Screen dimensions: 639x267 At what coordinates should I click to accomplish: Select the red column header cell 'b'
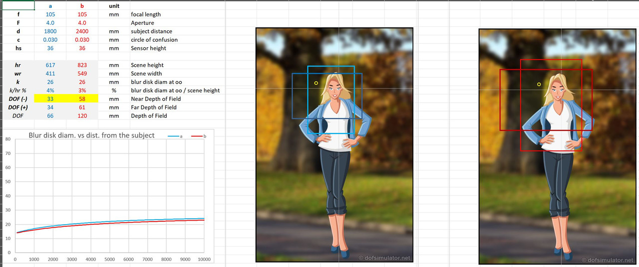pos(82,6)
